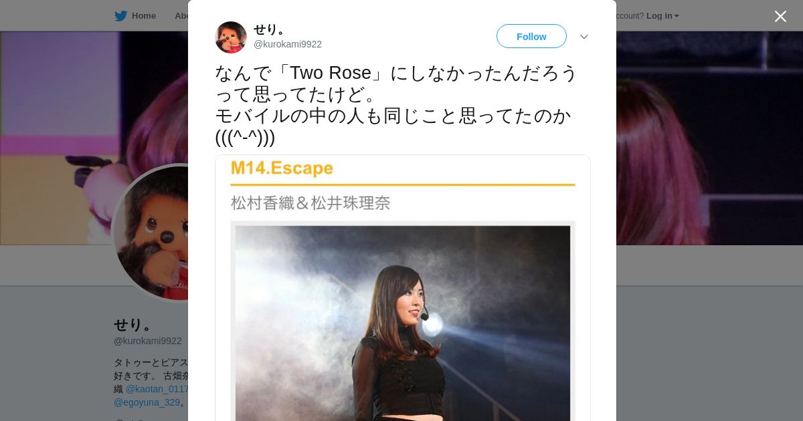
Task: Click the Twitter bird Home icon
Action: (120, 16)
